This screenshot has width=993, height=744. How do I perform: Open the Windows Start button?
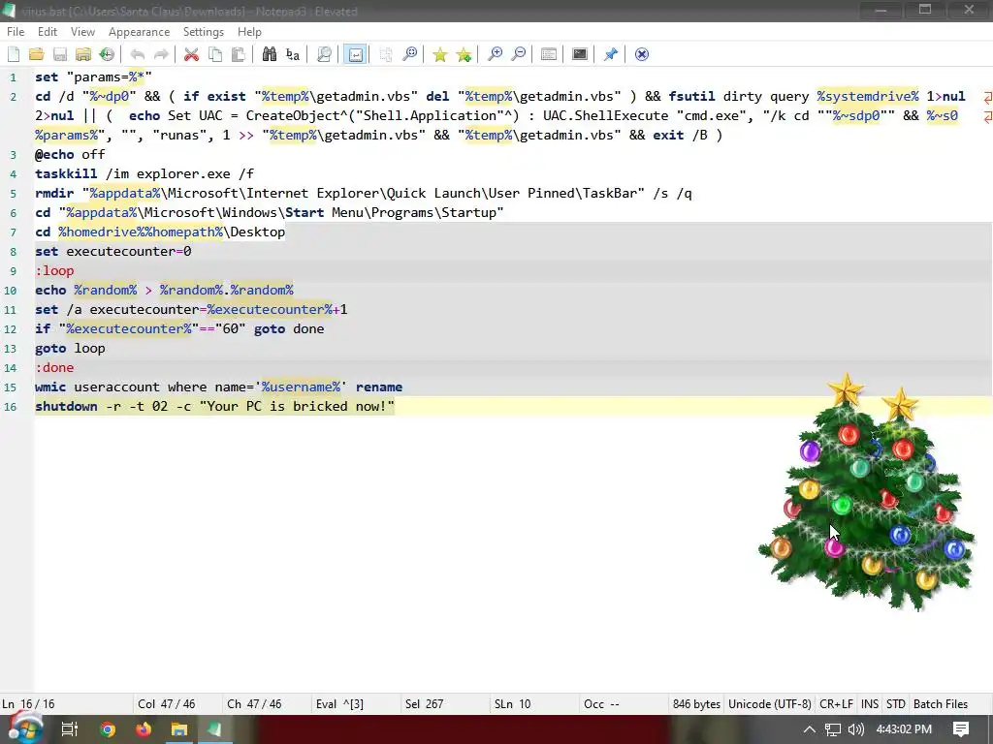click(x=24, y=728)
